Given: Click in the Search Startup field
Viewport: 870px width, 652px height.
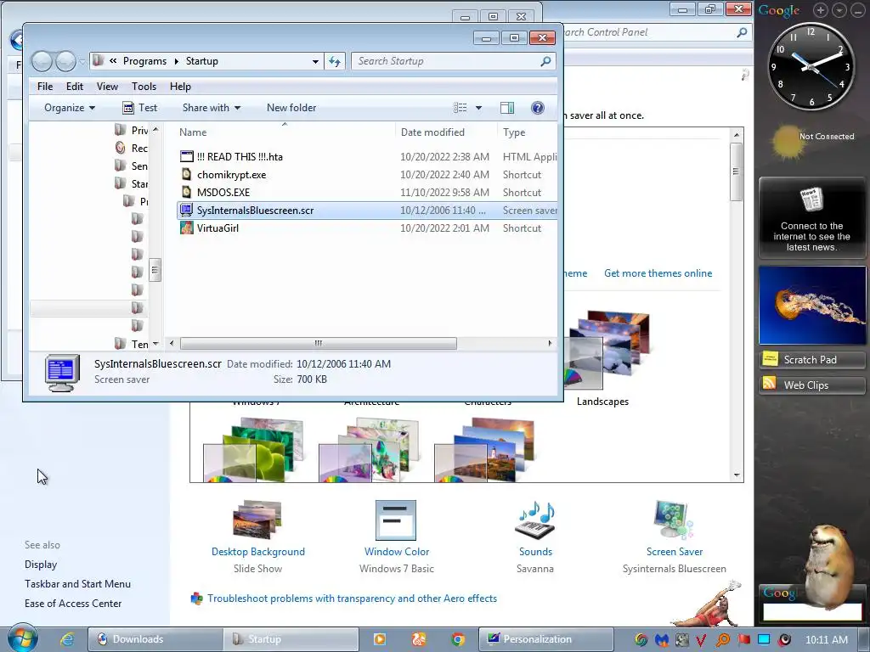Looking at the screenshot, I should coord(447,61).
